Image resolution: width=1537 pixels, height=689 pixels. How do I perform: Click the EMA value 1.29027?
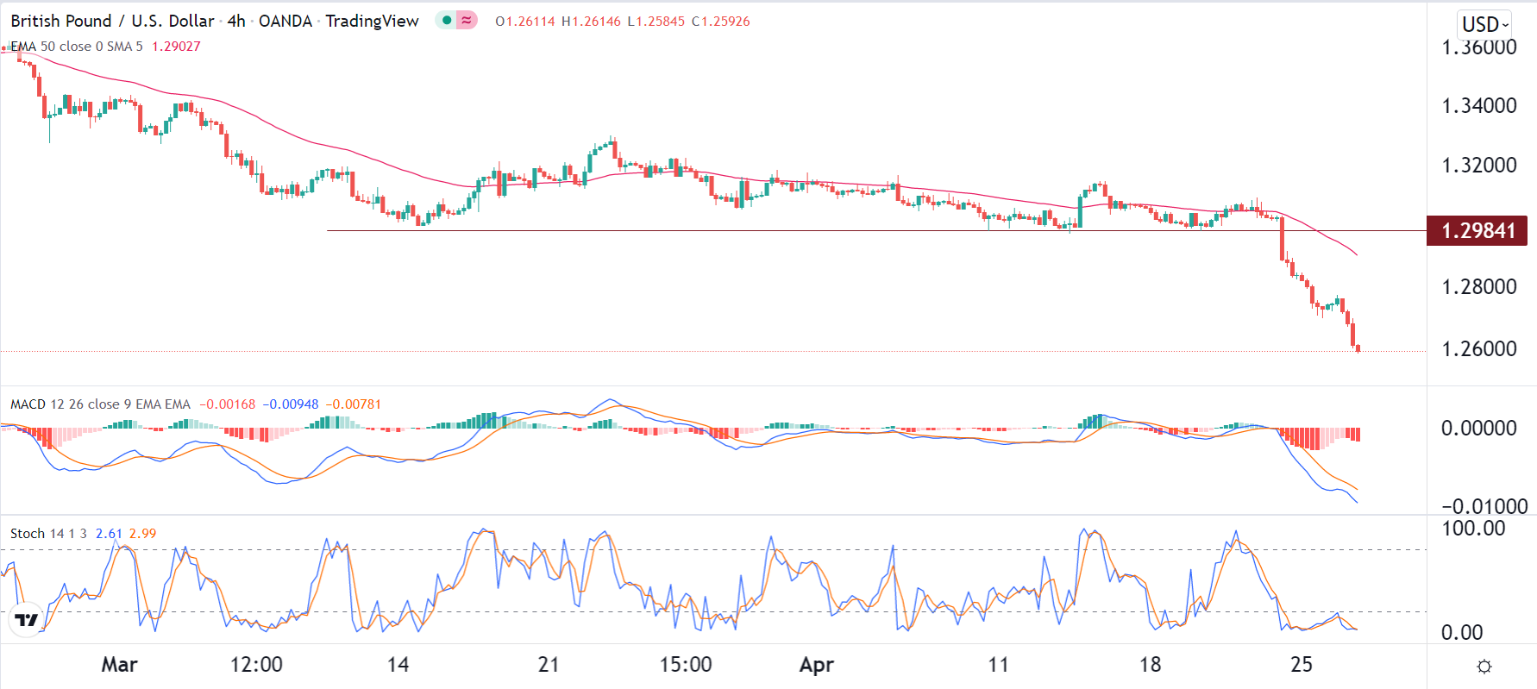[x=176, y=47]
